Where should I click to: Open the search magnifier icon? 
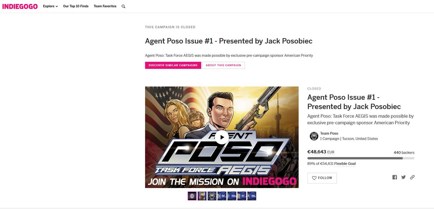[x=123, y=7]
